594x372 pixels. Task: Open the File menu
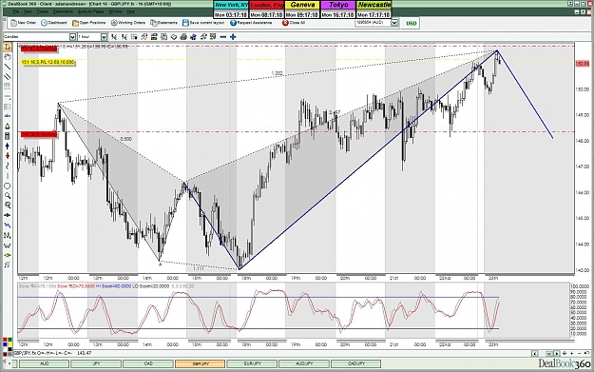click(x=15, y=12)
